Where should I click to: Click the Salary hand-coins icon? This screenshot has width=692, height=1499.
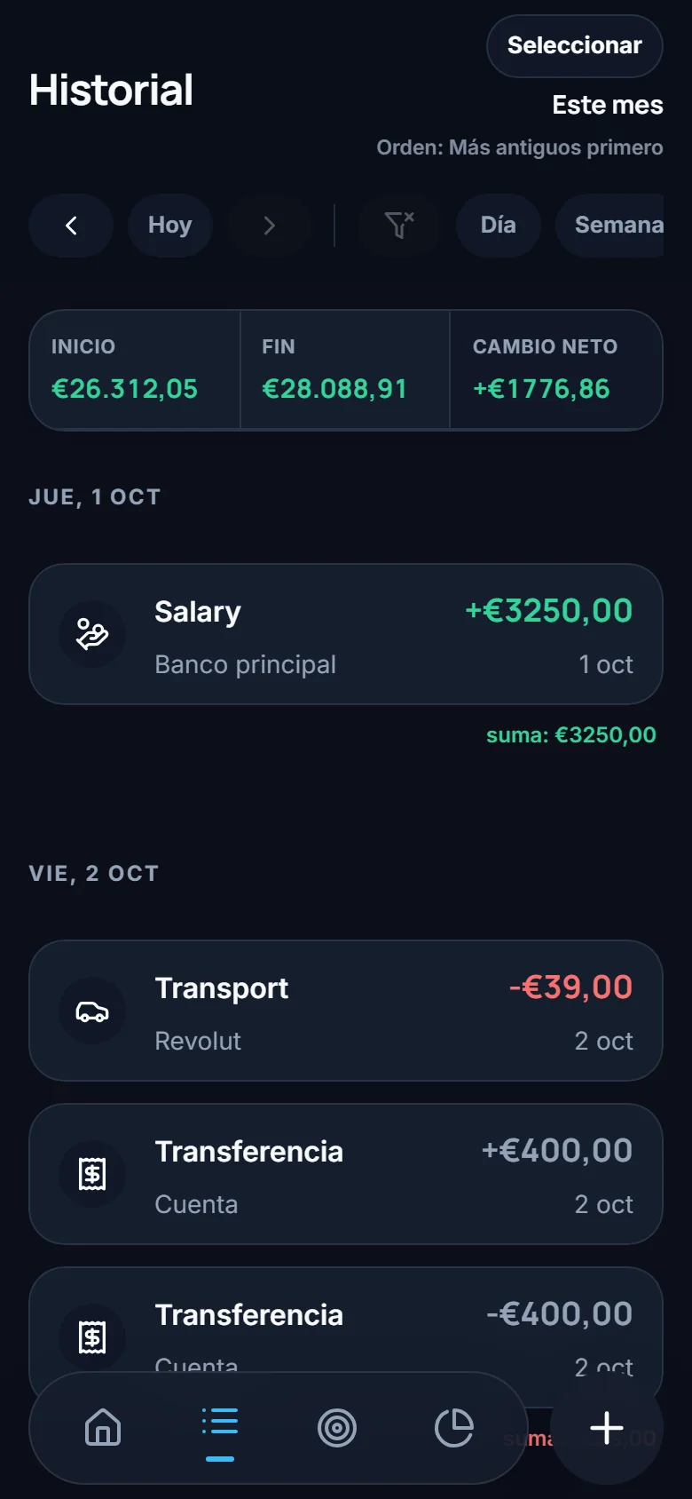coord(92,634)
